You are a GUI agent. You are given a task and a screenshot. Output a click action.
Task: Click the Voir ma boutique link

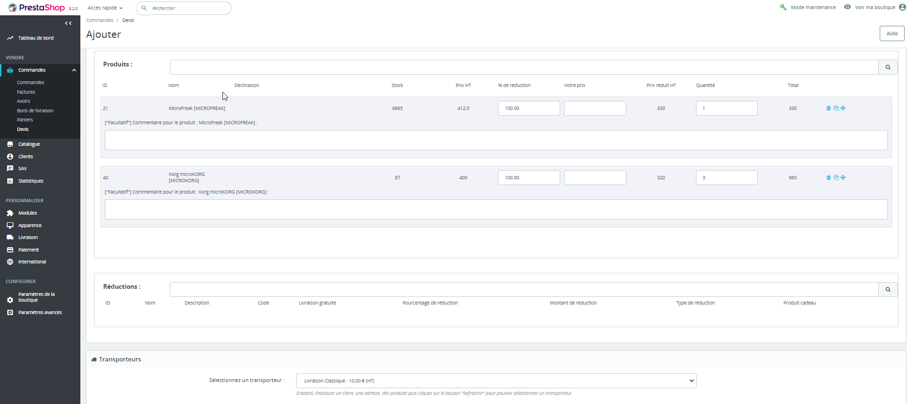click(x=874, y=7)
